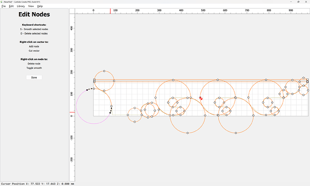Select the square node at stock's top-left corner
Viewport: 310px width, 186px height.
pyautogui.click(x=94, y=80)
